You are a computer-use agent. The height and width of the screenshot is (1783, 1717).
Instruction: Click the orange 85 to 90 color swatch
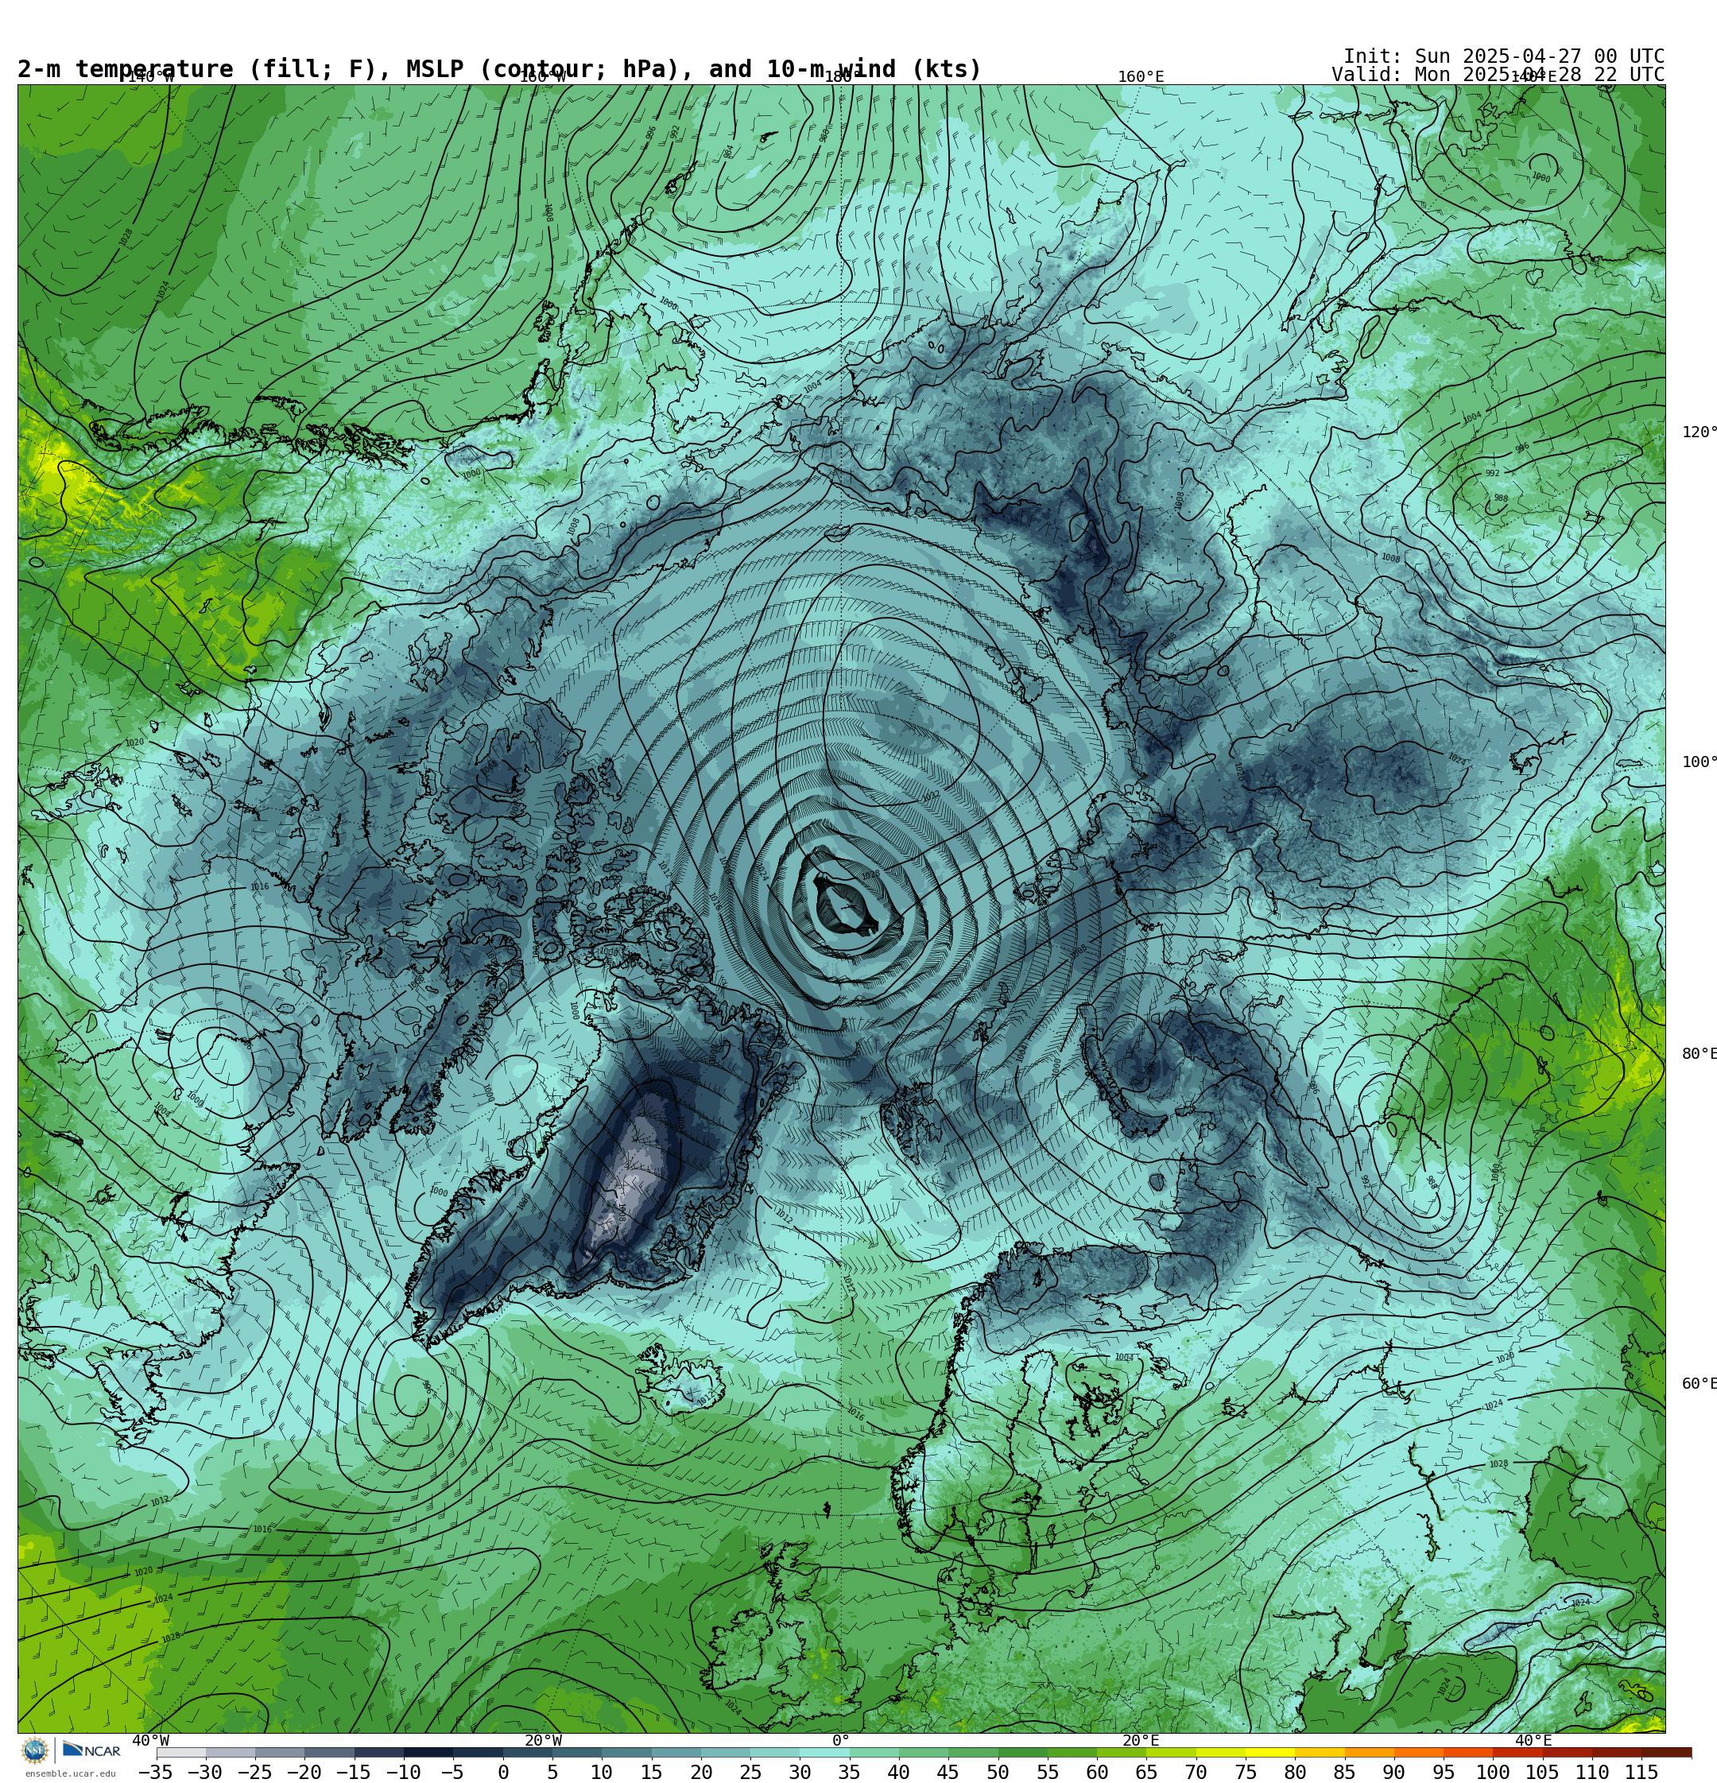pos(1370,1752)
